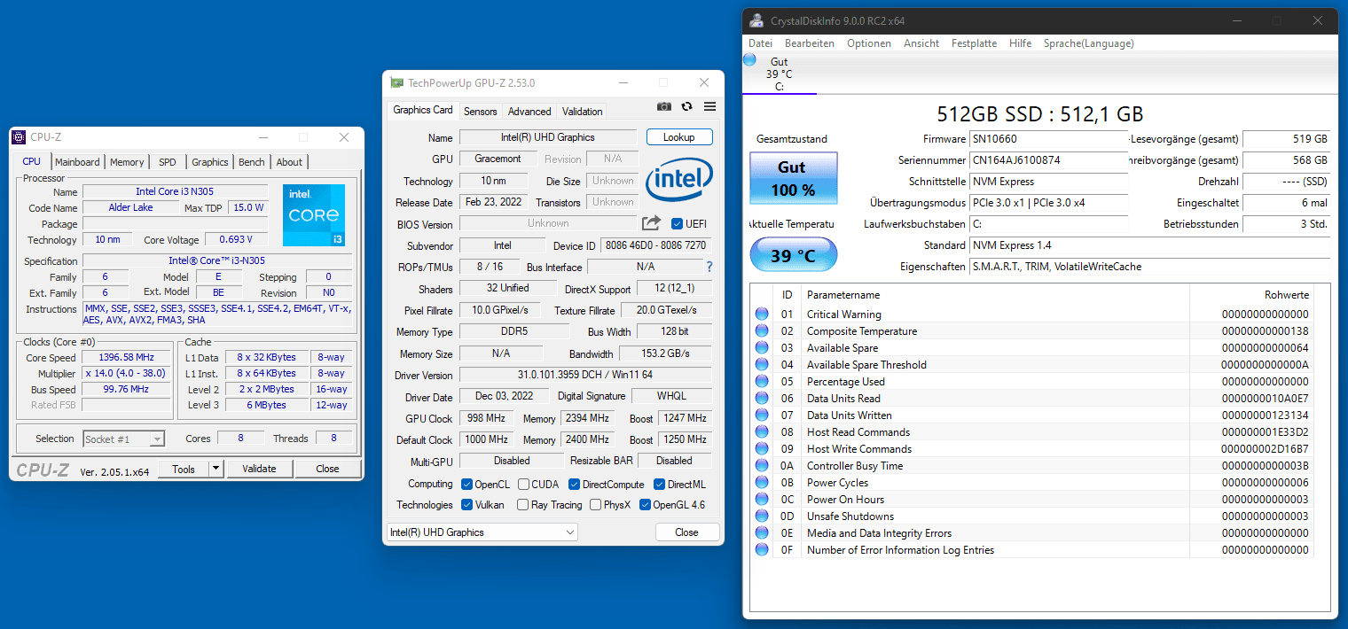
Task: Open the Festplatte menu in CrystalDiskInfo
Action: click(x=974, y=43)
